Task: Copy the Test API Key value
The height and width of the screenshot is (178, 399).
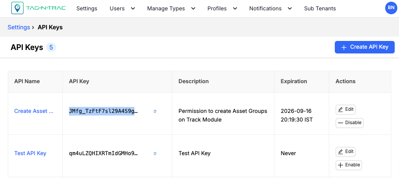Action: click(x=155, y=153)
